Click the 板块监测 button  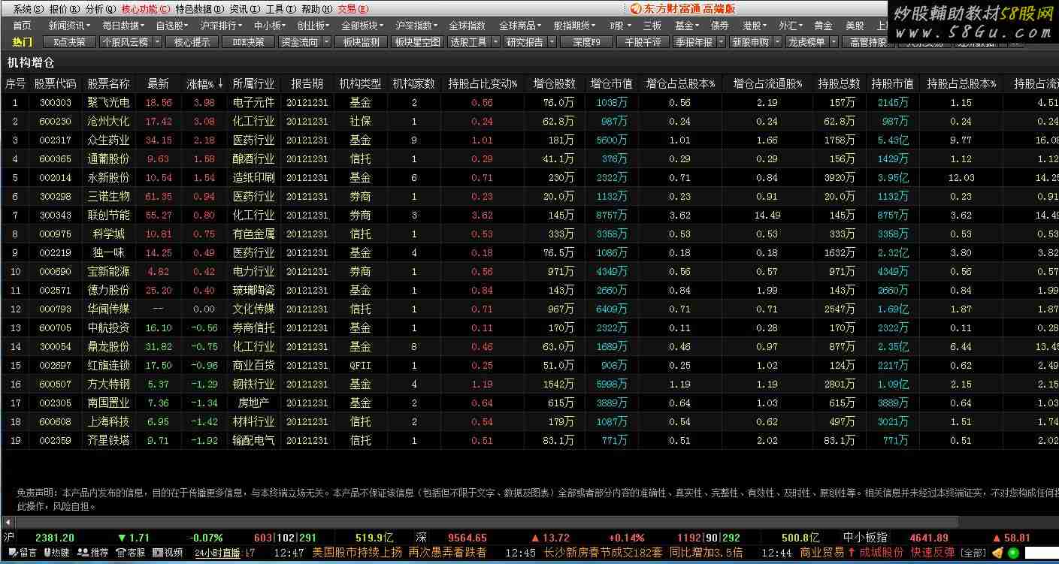click(x=361, y=42)
